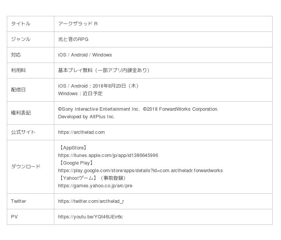Open the play.google.com store URL
Viewport: 281px width, 240px height.
coord(140,171)
